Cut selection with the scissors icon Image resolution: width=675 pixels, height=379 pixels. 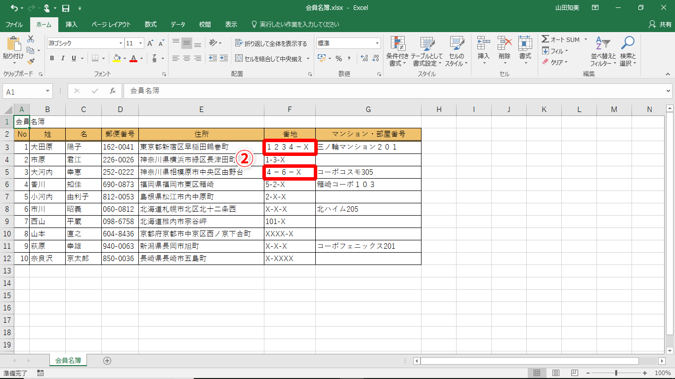pyautogui.click(x=31, y=39)
